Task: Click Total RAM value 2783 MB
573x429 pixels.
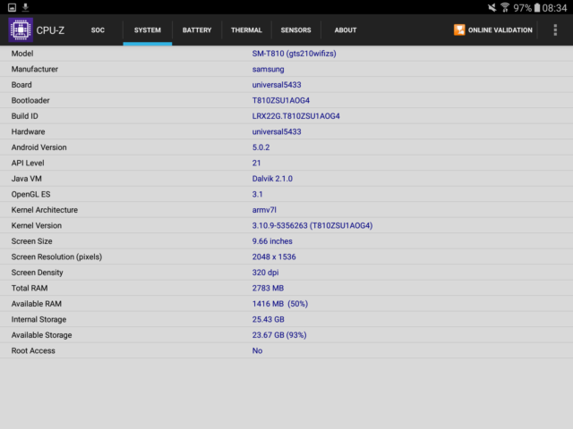Action: 268,289
